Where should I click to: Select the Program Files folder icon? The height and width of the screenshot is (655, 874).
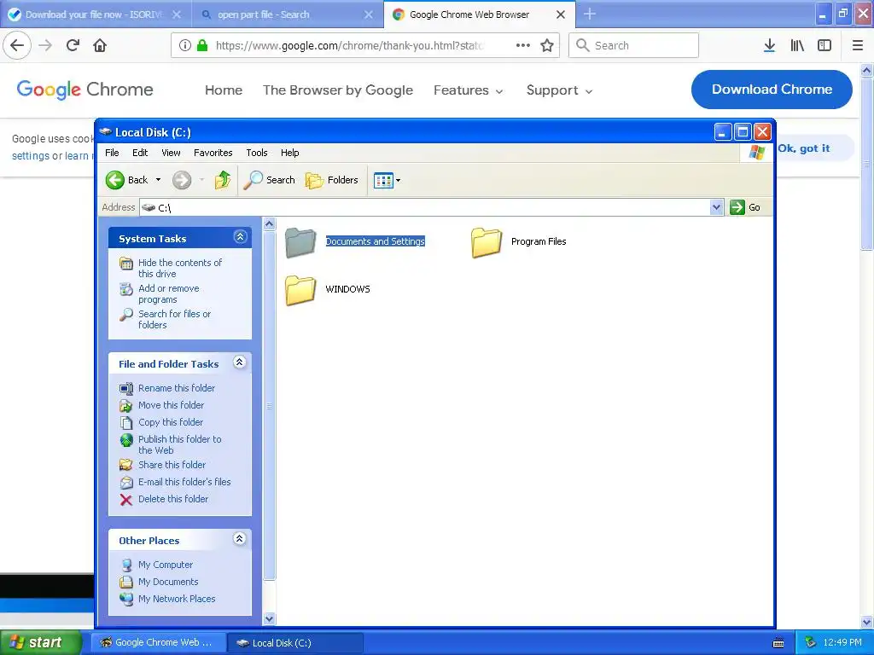486,242
